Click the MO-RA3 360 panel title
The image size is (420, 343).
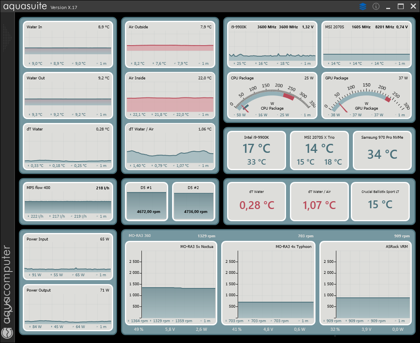[139, 236]
